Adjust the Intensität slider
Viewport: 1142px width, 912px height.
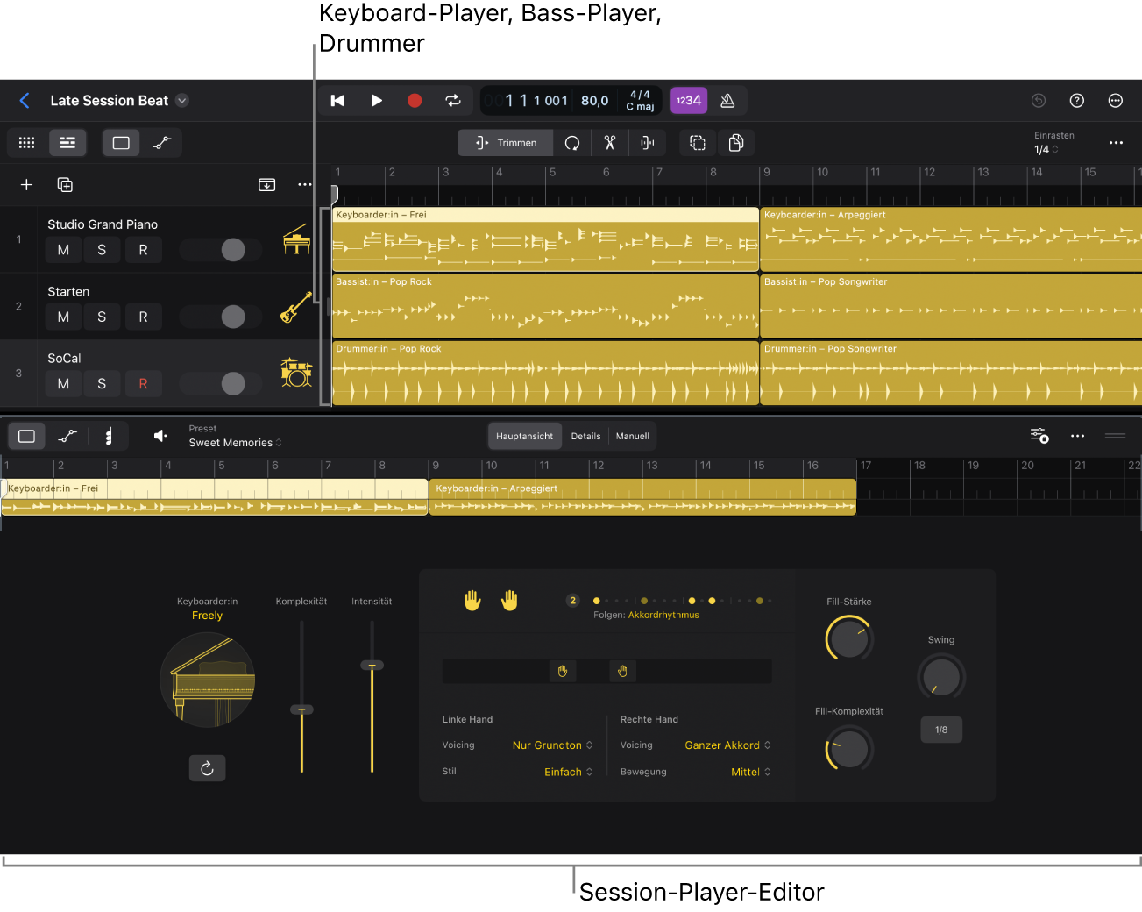(x=372, y=666)
